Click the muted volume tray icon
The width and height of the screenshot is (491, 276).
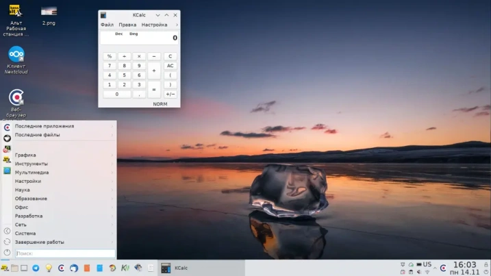[419, 272]
